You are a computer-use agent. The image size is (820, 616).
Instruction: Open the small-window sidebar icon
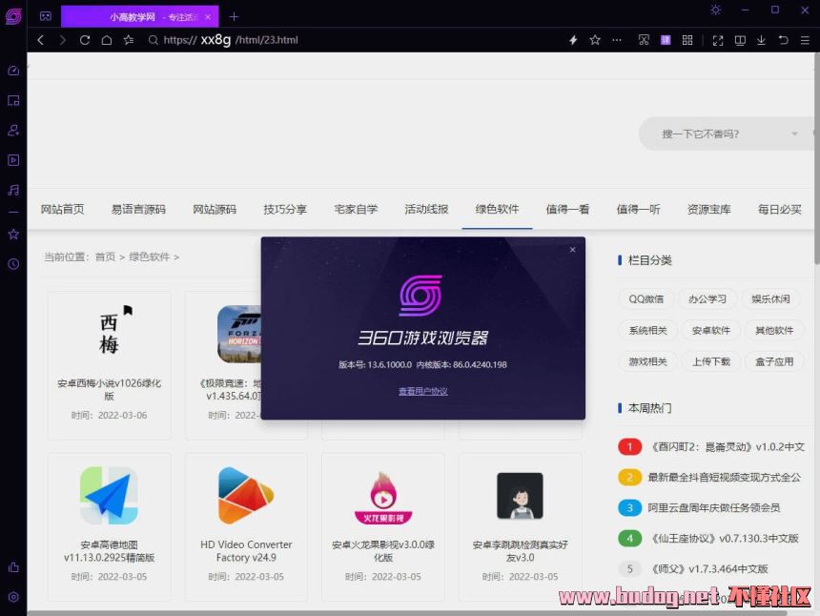pyautogui.click(x=13, y=100)
